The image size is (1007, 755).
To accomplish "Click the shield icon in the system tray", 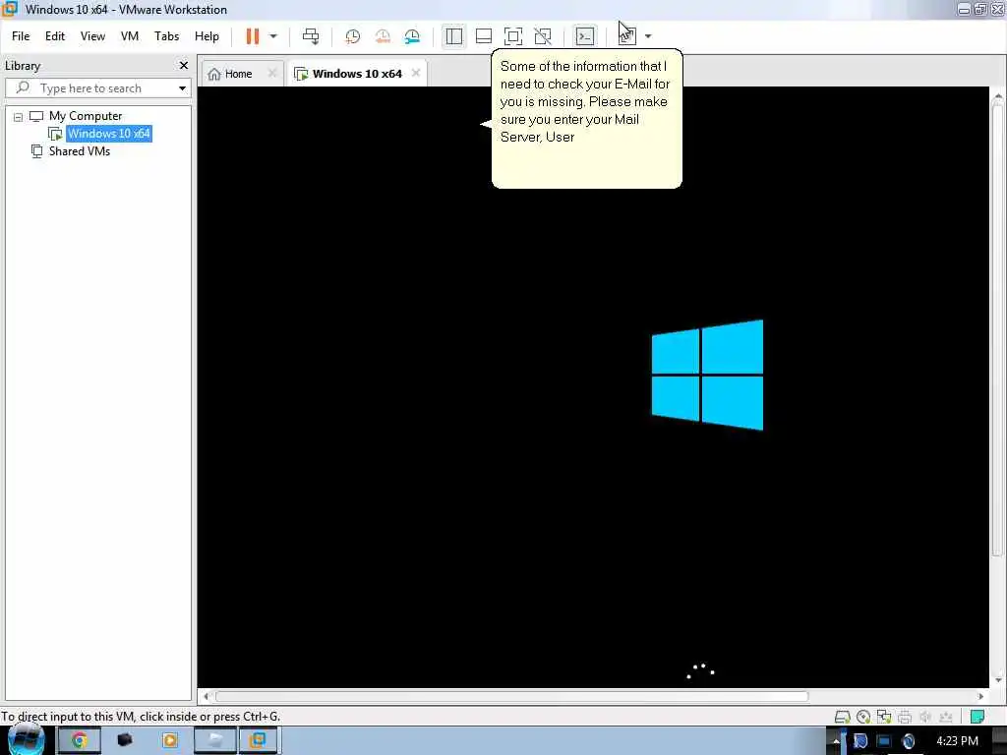I will coord(859,741).
